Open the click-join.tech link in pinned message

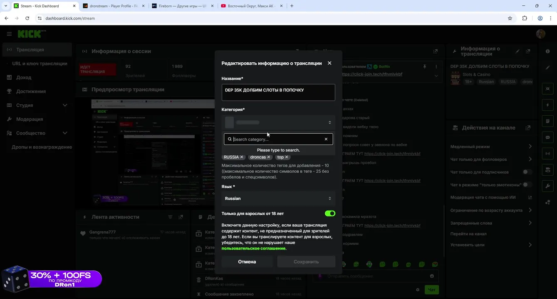pyautogui.click(x=371, y=74)
